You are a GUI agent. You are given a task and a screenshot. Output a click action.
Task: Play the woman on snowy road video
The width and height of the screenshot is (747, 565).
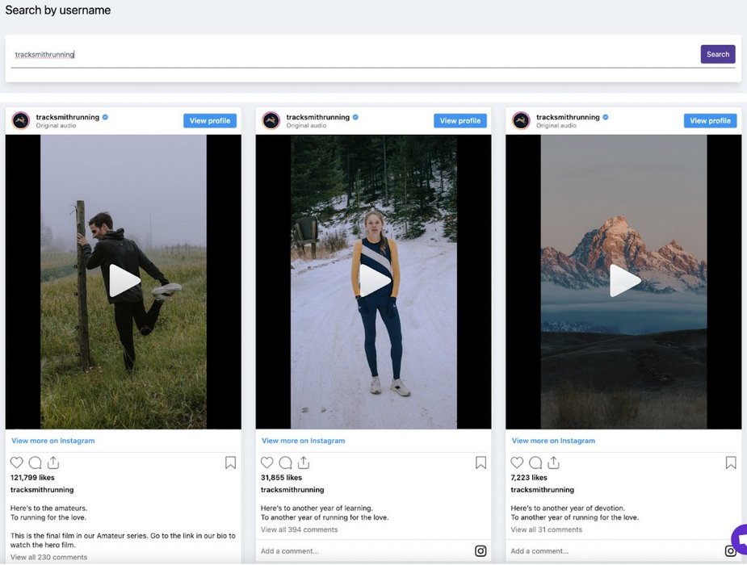click(x=375, y=281)
